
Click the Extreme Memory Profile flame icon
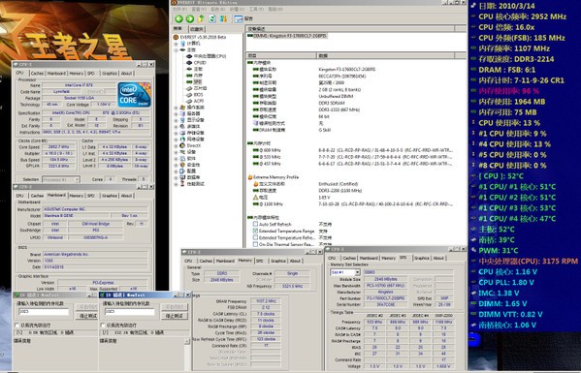coord(250,177)
